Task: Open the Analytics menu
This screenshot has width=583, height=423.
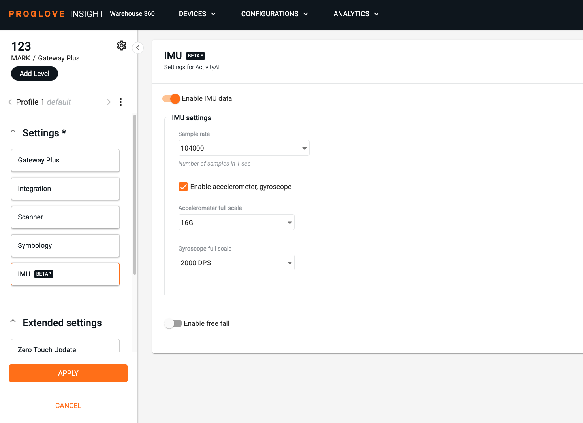Action: pos(356,14)
